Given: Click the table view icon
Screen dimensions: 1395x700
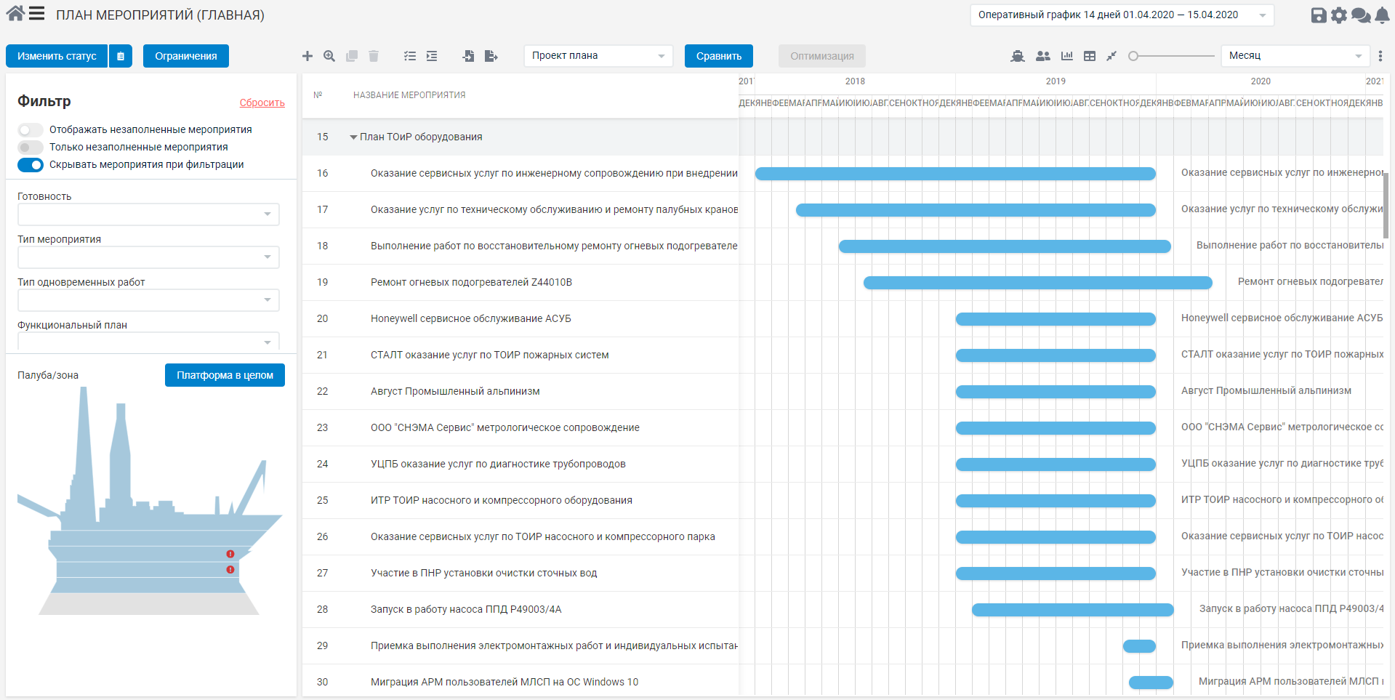Looking at the screenshot, I should tap(1090, 56).
